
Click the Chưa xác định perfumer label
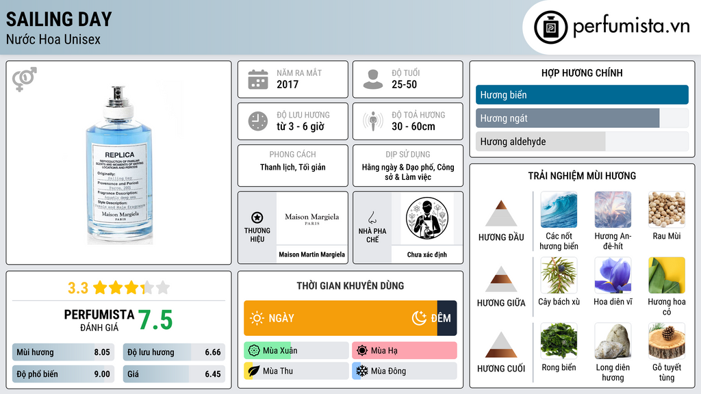[x=427, y=254]
